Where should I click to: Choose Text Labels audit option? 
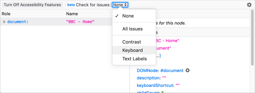click(134, 59)
